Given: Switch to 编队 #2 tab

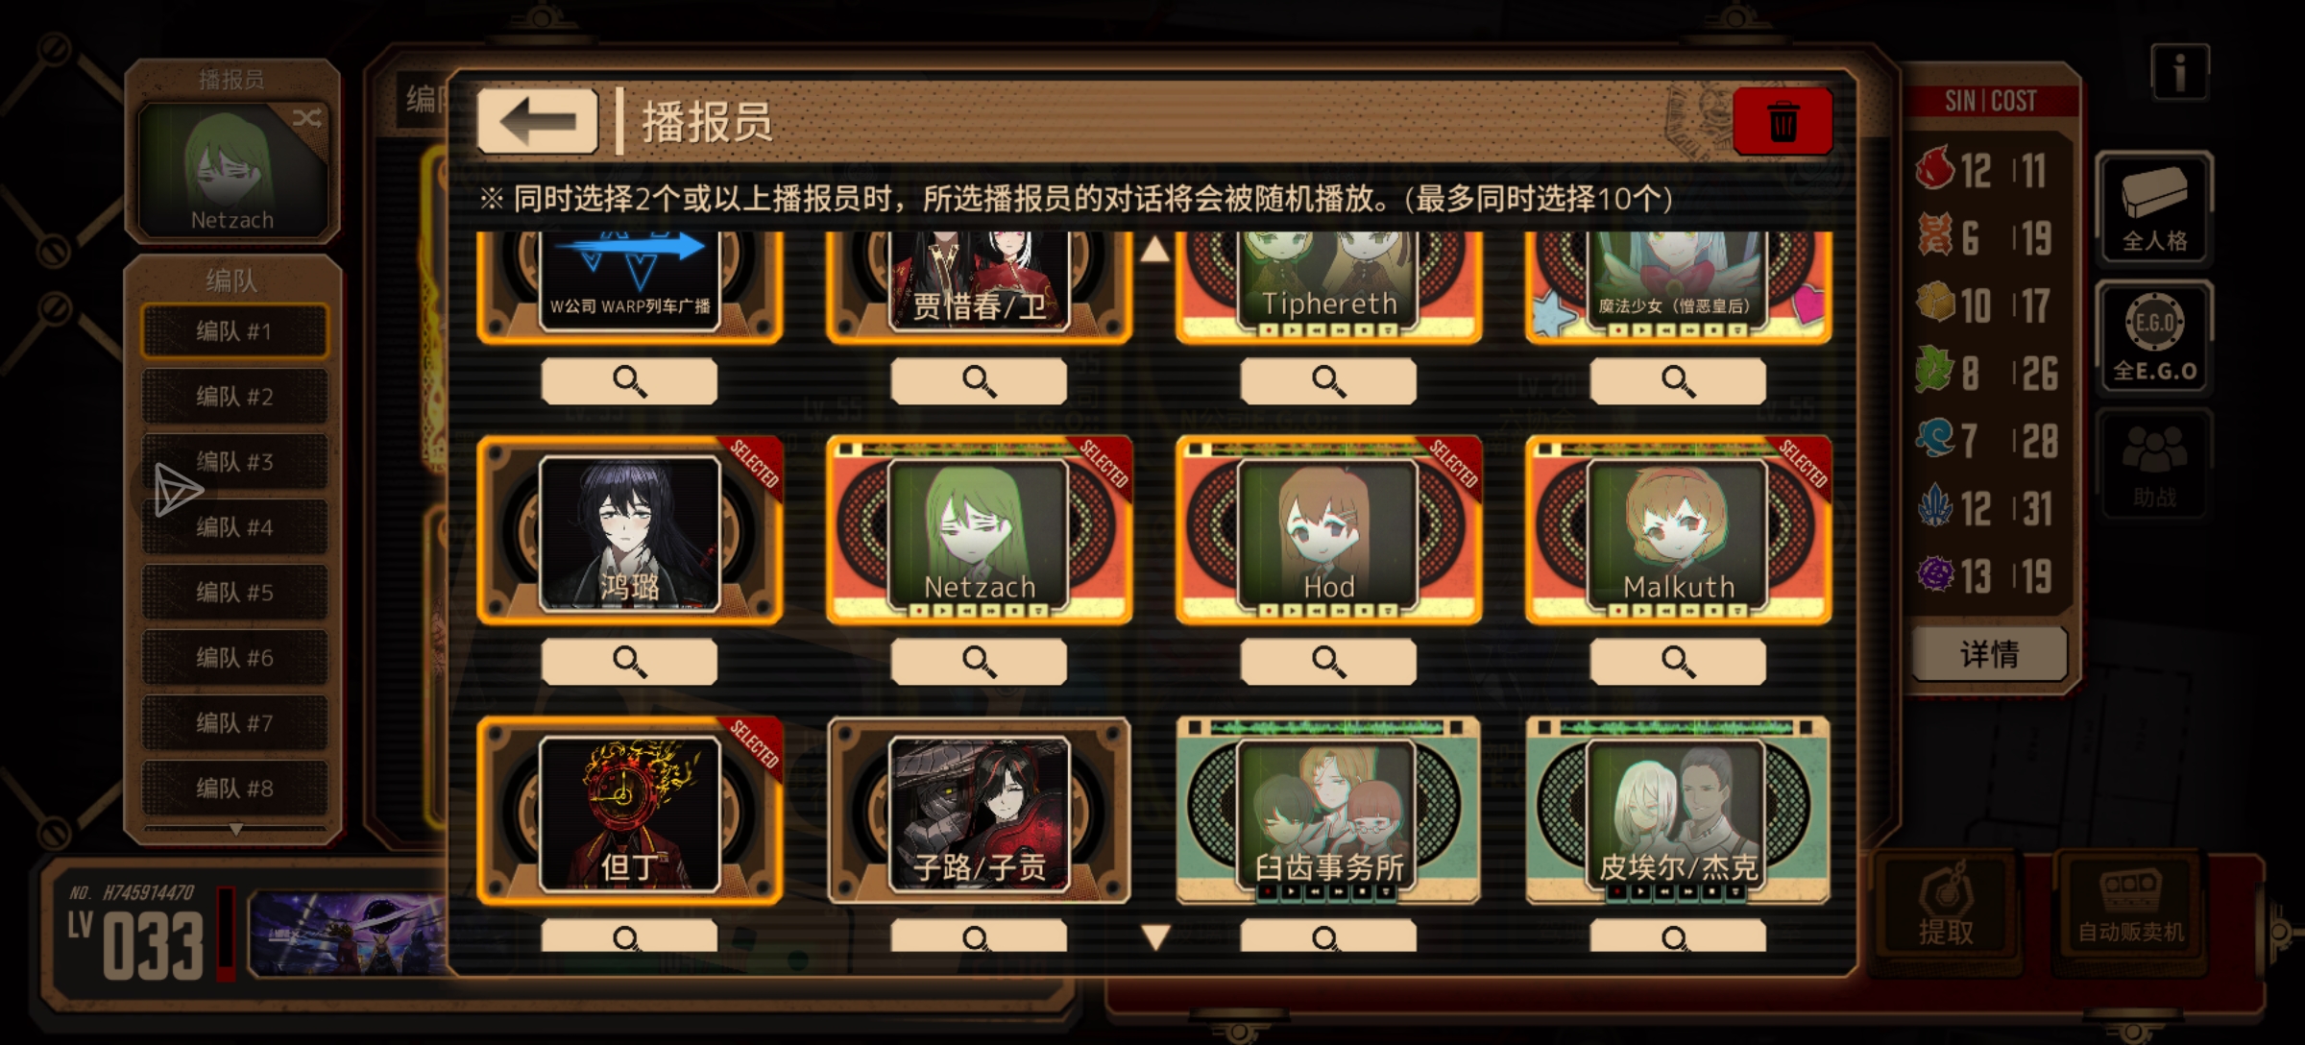Looking at the screenshot, I should (x=234, y=396).
